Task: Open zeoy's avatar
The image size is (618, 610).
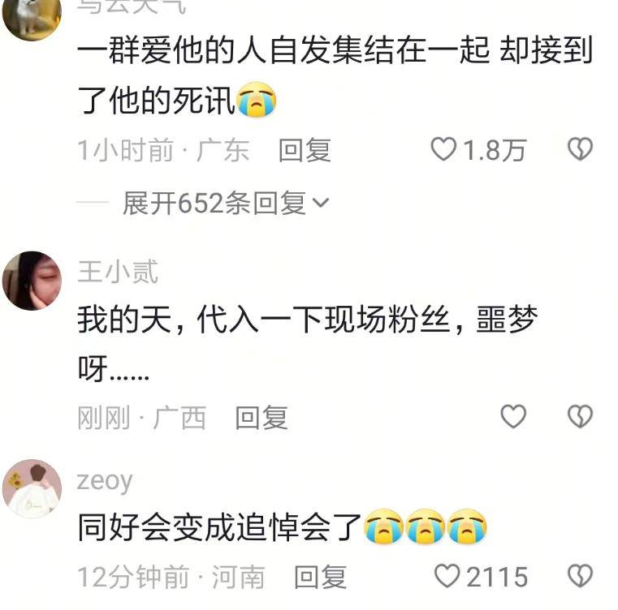Action: coord(32,488)
